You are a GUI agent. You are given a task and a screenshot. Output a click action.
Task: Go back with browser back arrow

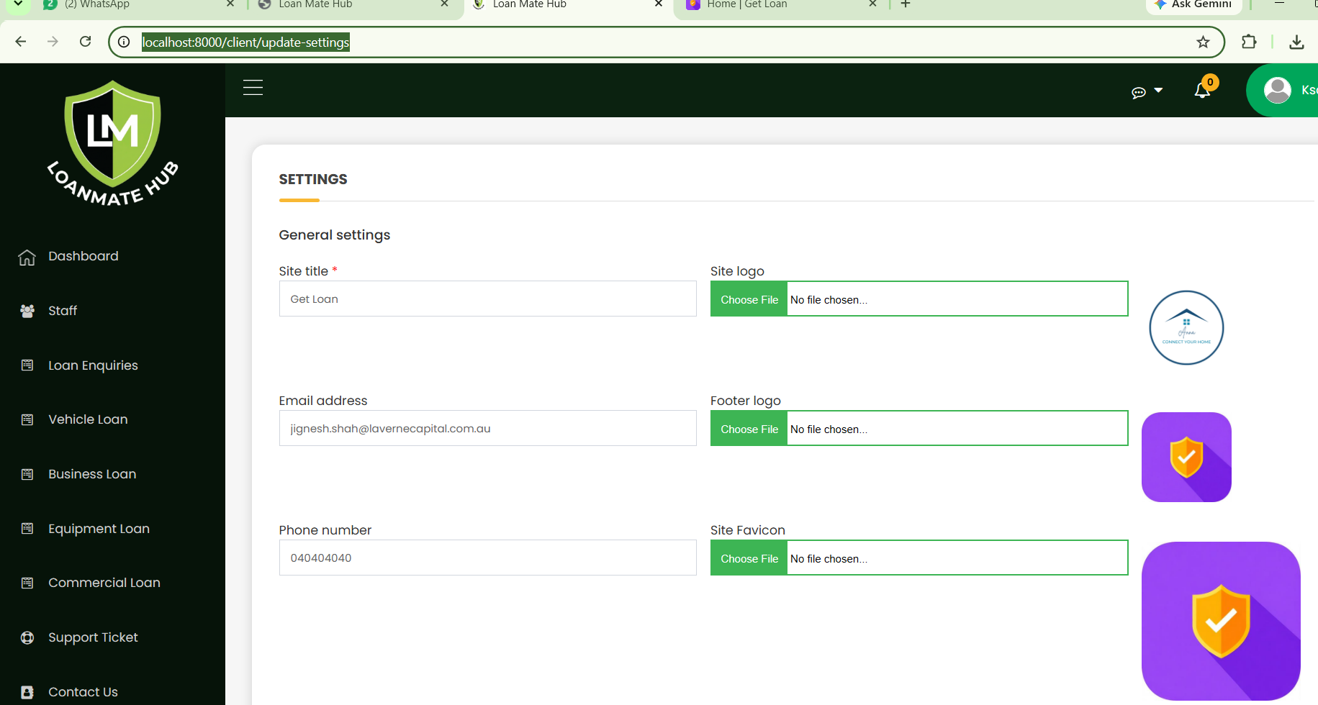tap(21, 42)
